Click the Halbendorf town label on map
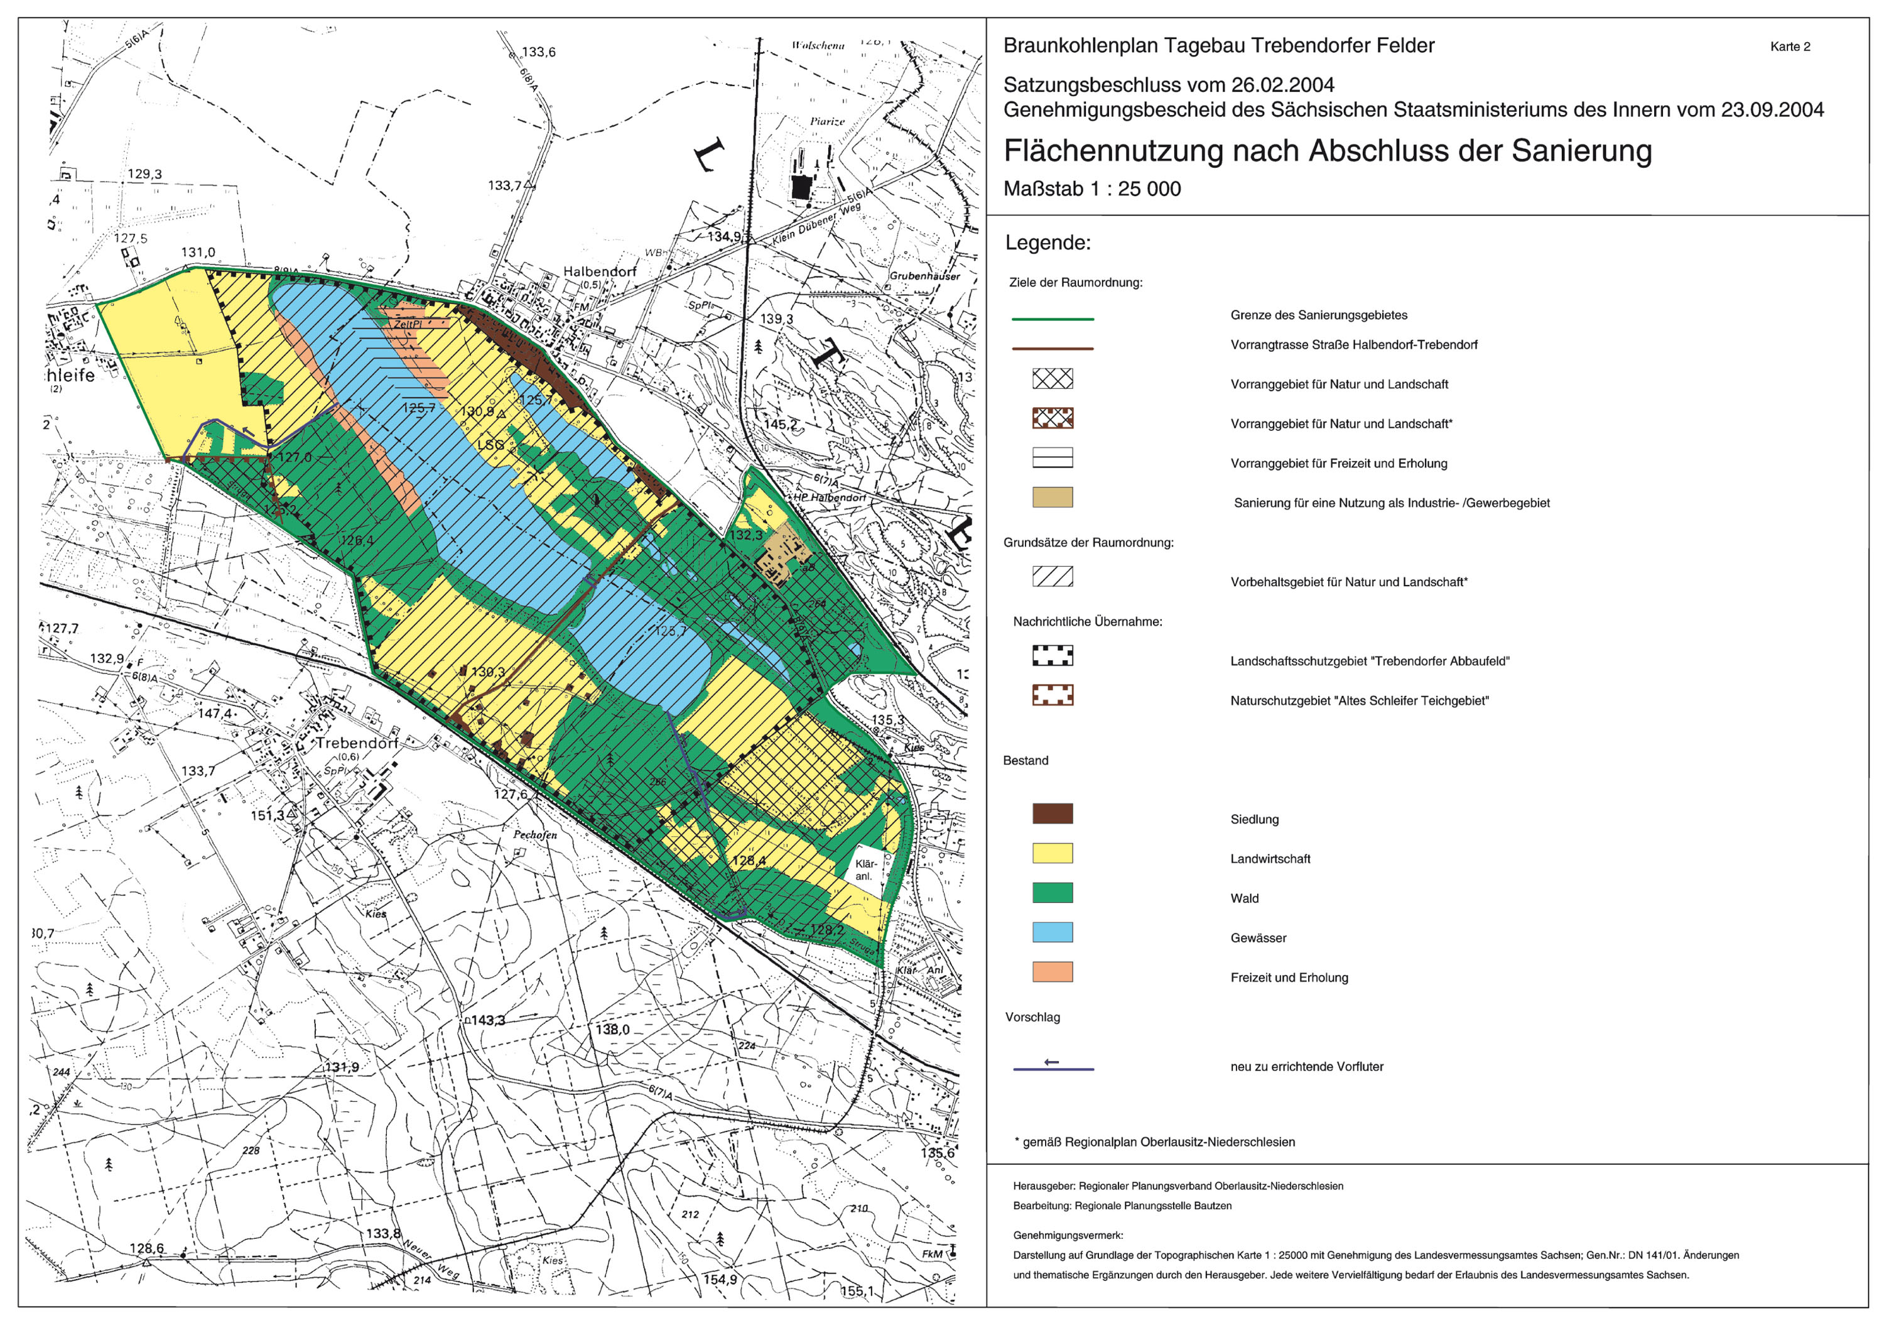This screenshot has height=1323, width=1884. 599,271
